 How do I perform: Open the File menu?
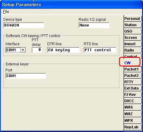coord(6,12)
